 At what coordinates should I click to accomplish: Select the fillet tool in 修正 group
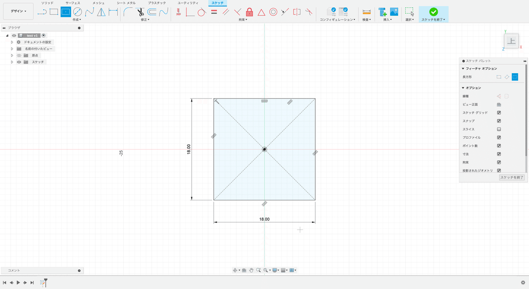128,12
